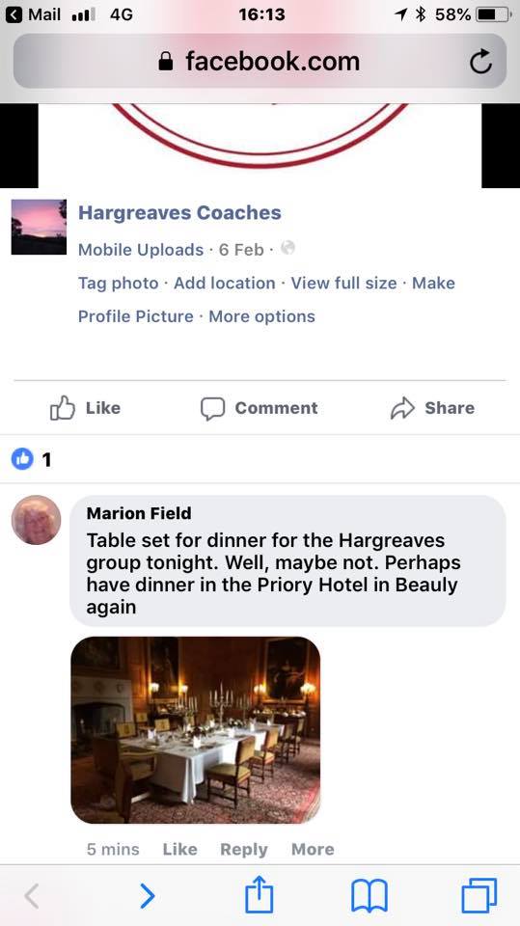Open the dining room photo thumbnail

[x=196, y=730]
